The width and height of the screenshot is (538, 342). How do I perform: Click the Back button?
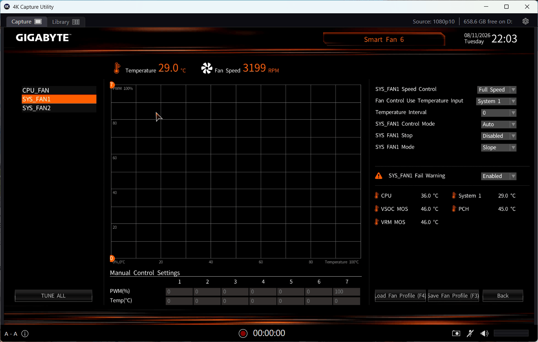pos(503,295)
